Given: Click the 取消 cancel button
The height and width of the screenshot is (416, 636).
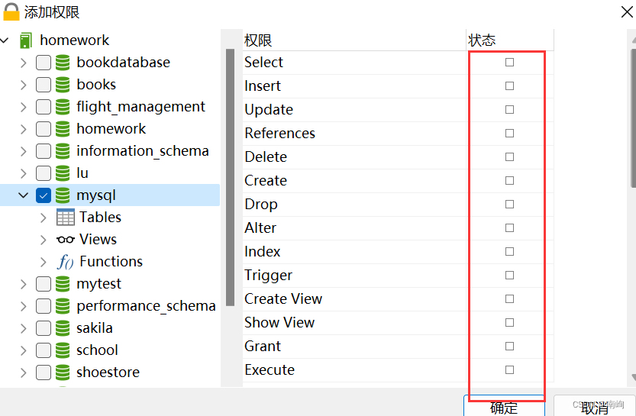Looking at the screenshot, I should 595,406.
